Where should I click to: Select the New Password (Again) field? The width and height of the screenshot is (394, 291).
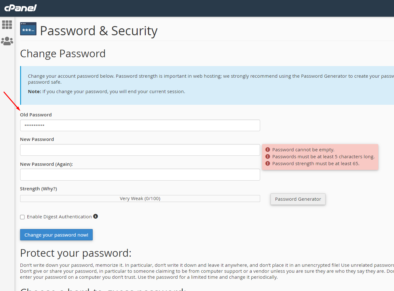point(140,175)
